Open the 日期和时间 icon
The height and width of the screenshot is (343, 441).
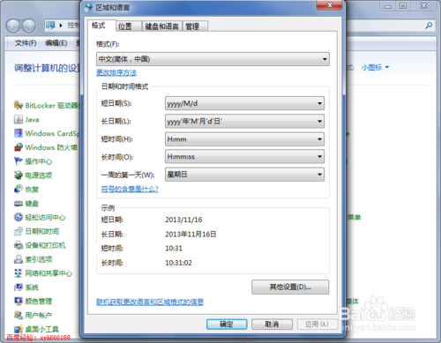tap(19, 231)
